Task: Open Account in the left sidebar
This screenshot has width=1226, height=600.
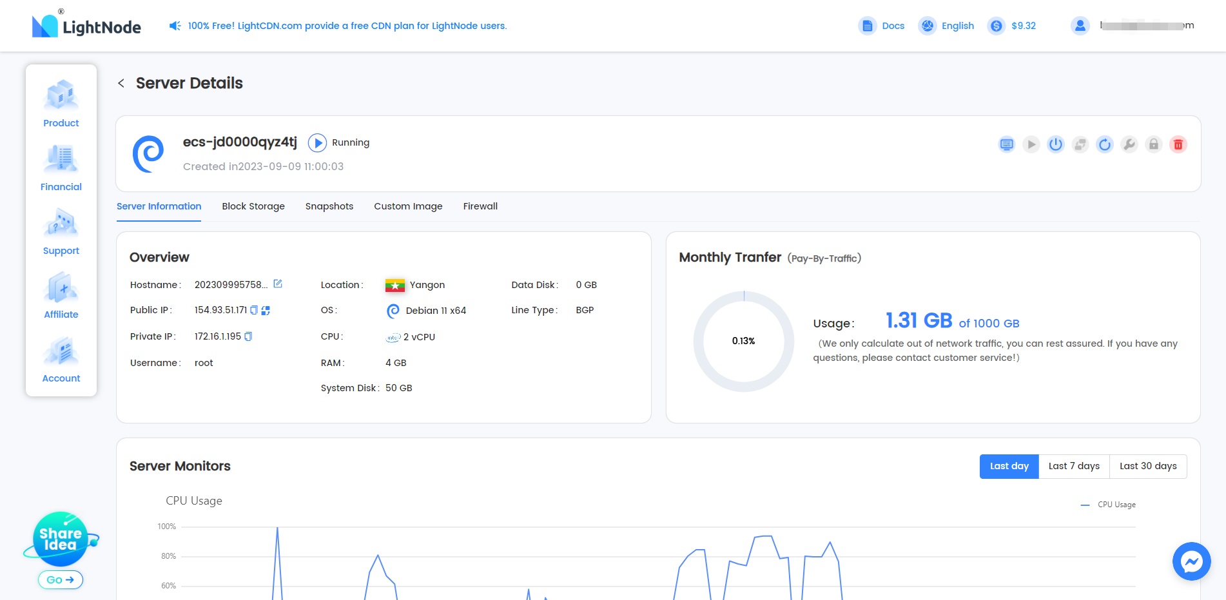Action: tap(61, 359)
